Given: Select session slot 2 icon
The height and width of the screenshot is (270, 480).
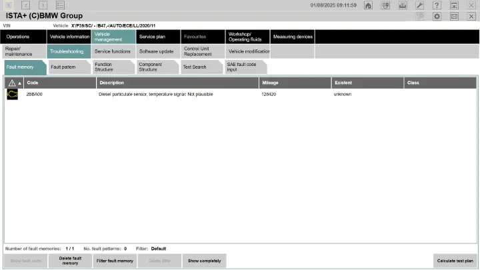Looking at the screenshot, I should [26, 5].
